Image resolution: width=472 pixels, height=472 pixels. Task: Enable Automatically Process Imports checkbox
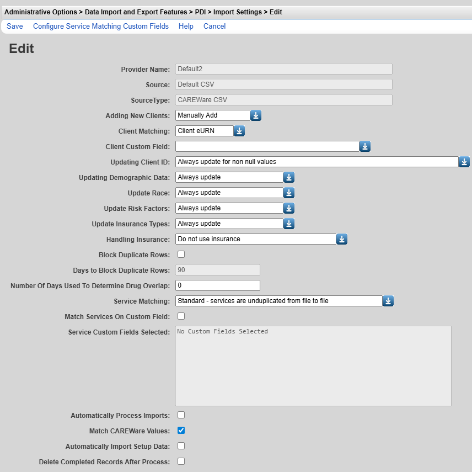point(181,415)
